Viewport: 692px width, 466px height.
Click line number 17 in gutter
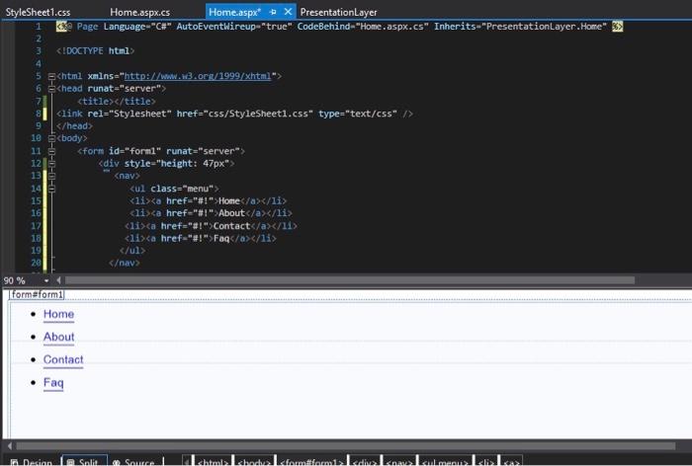[36, 226]
